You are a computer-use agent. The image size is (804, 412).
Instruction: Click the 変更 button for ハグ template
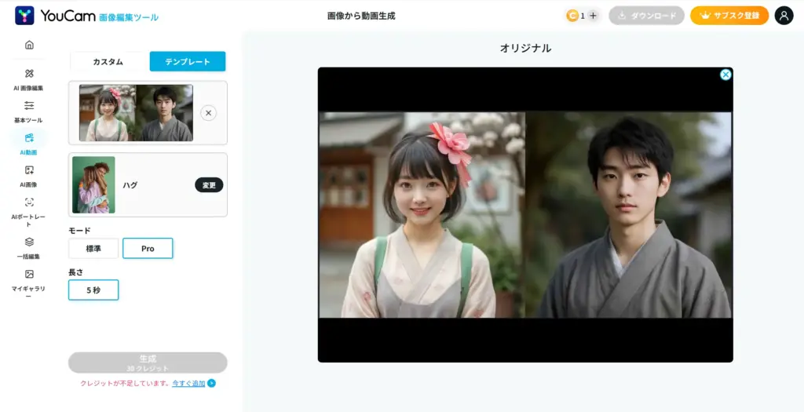(209, 185)
